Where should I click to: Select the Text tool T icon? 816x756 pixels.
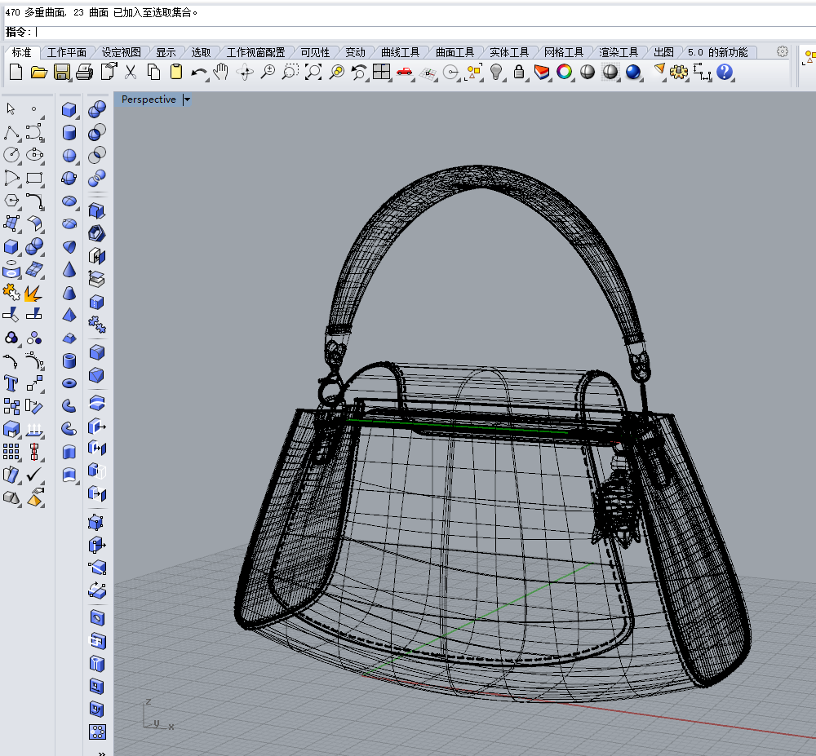point(11,384)
